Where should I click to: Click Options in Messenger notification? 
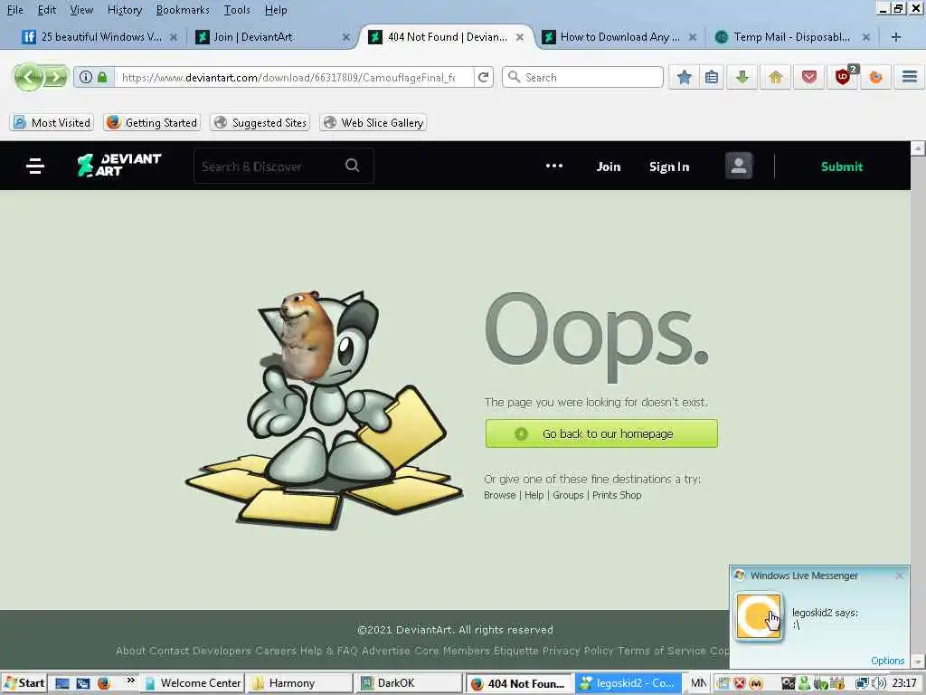coord(887,660)
